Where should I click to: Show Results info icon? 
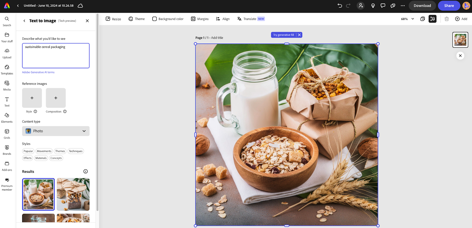click(x=86, y=172)
